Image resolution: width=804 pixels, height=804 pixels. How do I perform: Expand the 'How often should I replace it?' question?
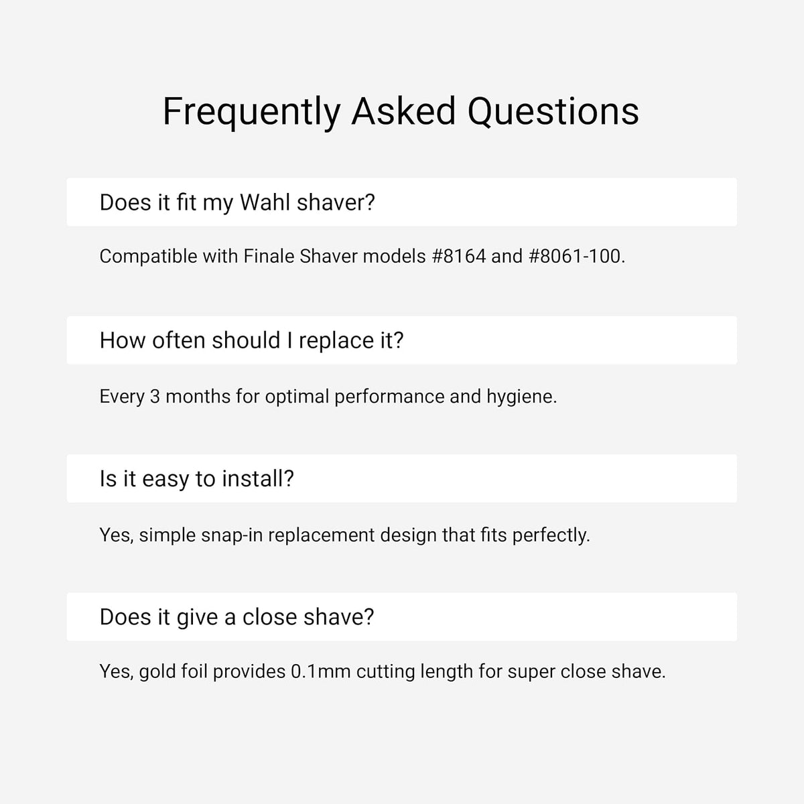pyautogui.click(x=401, y=340)
